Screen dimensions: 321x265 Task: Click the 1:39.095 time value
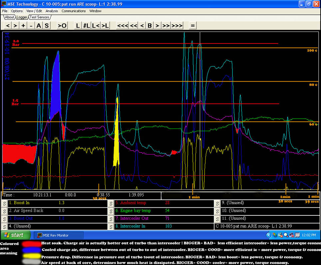(136, 195)
